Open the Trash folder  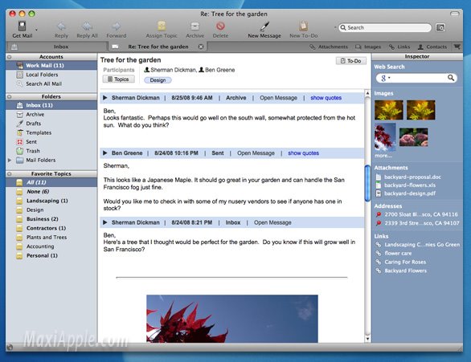tap(51, 151)
